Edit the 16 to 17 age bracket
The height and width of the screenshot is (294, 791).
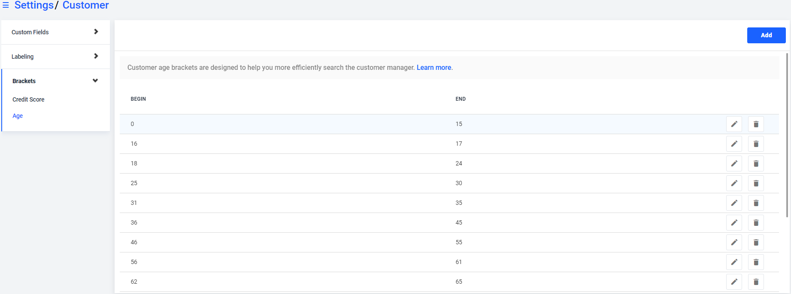[x=734, y=144]
